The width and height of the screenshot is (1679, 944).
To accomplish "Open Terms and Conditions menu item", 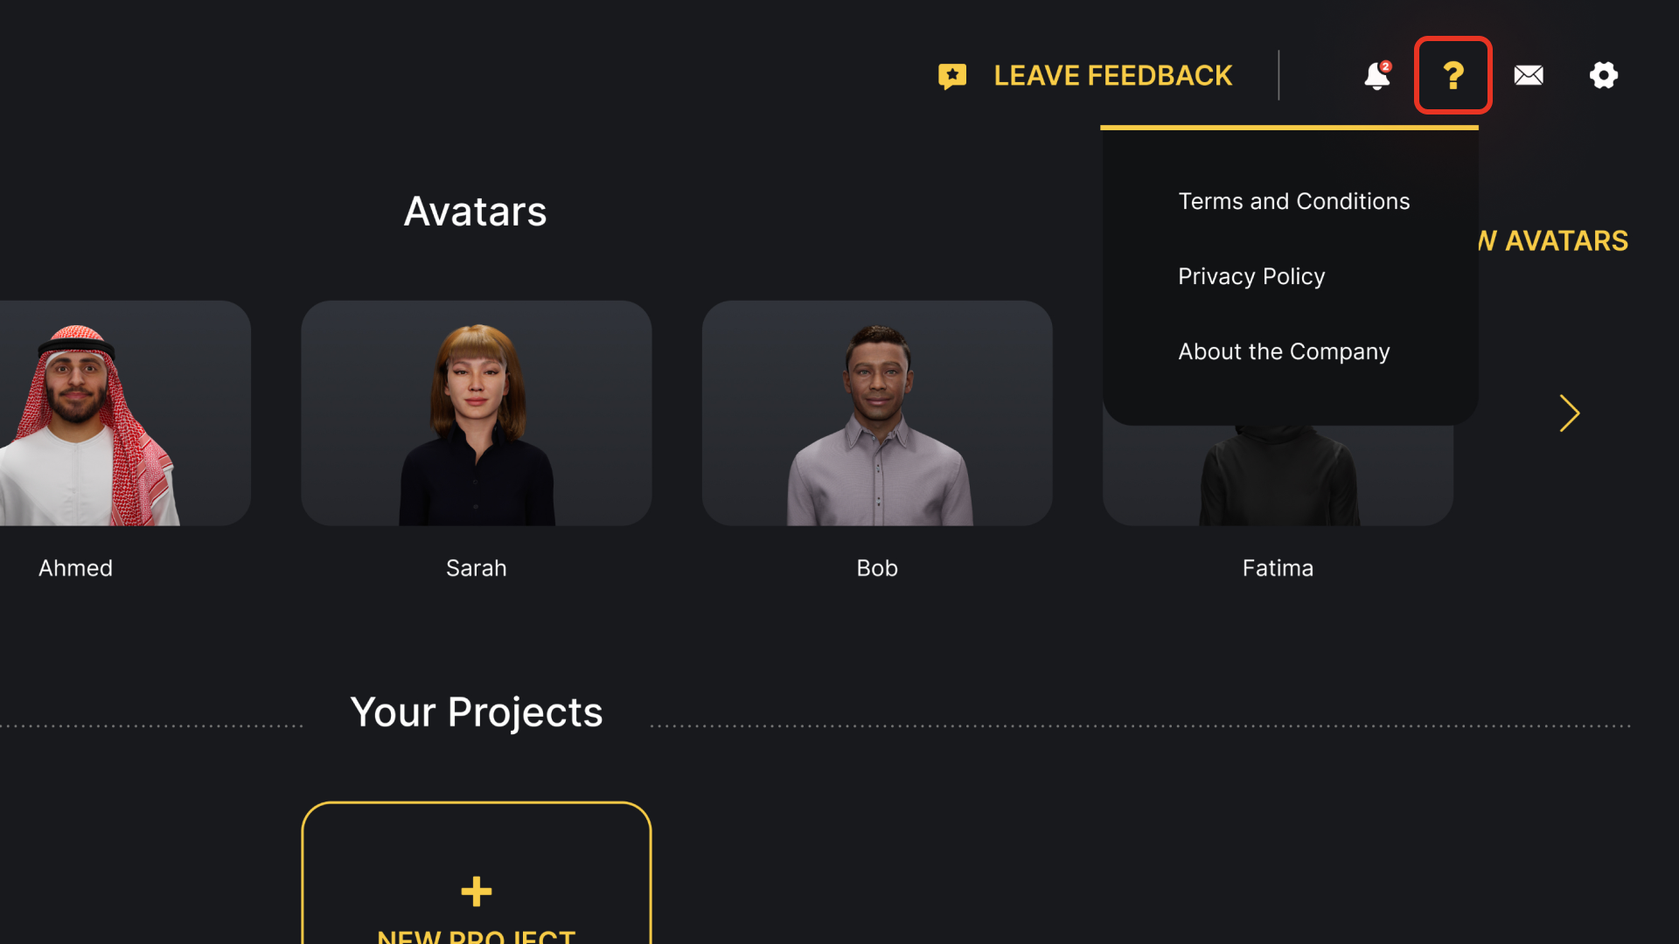I will click(x=1293, y=201).
